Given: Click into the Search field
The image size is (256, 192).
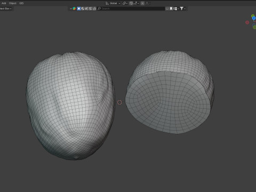Looking at the screenshot, I should (x=131, y=9).
